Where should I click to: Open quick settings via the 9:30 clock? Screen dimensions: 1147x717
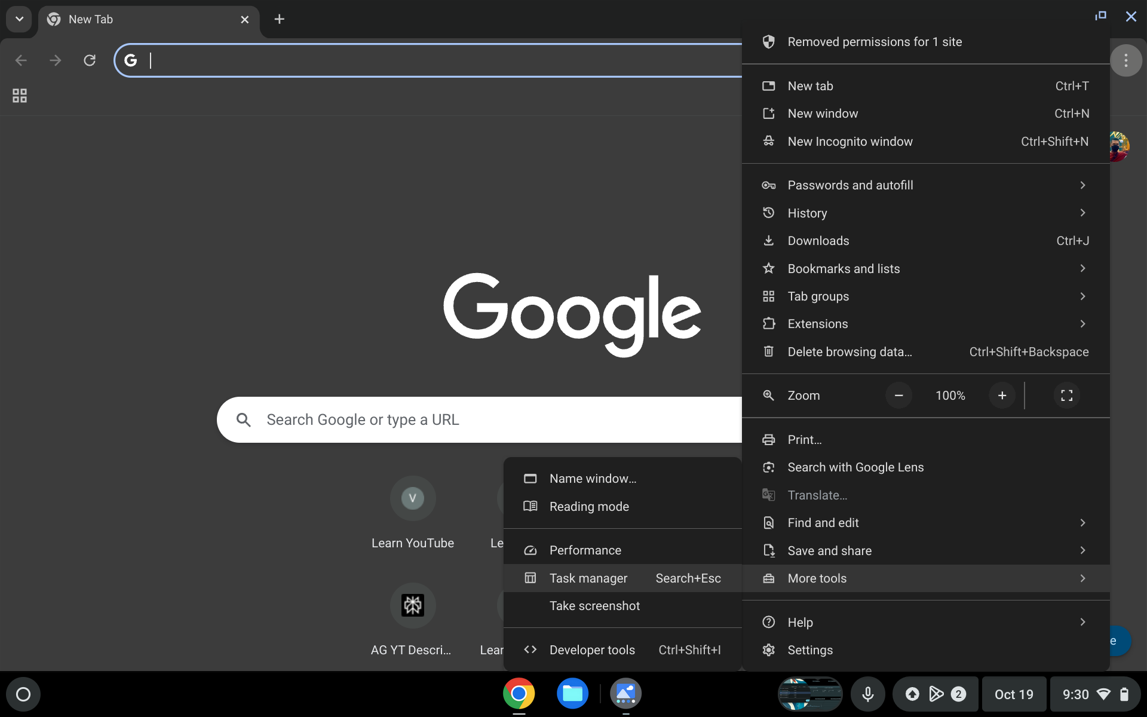coord(1075,694)
